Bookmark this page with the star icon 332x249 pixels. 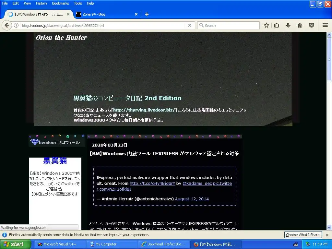click(267, 25)
